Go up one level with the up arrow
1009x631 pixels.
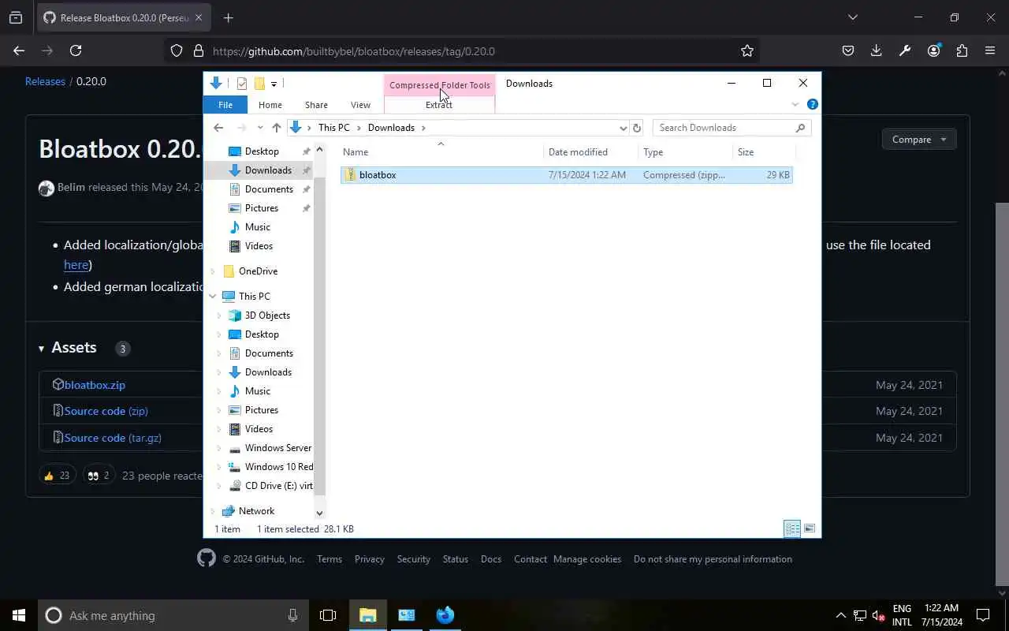(x=276, y=128)
